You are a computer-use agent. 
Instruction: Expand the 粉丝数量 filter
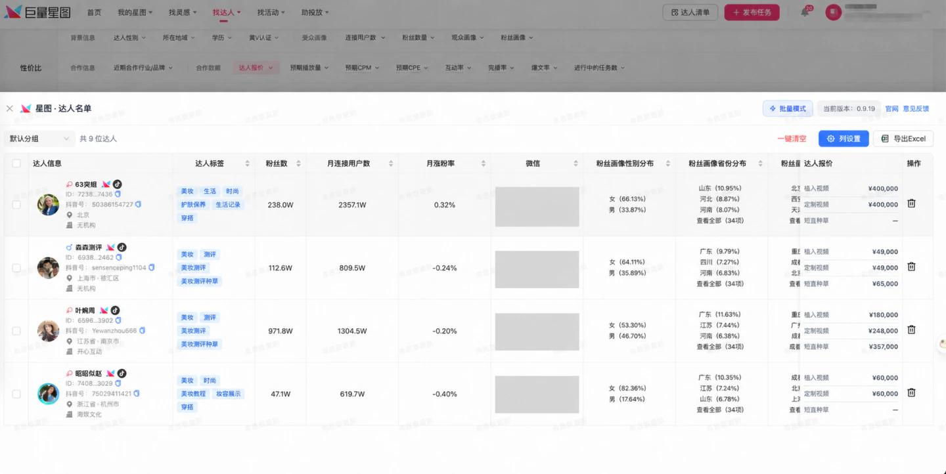click(418, 38)
